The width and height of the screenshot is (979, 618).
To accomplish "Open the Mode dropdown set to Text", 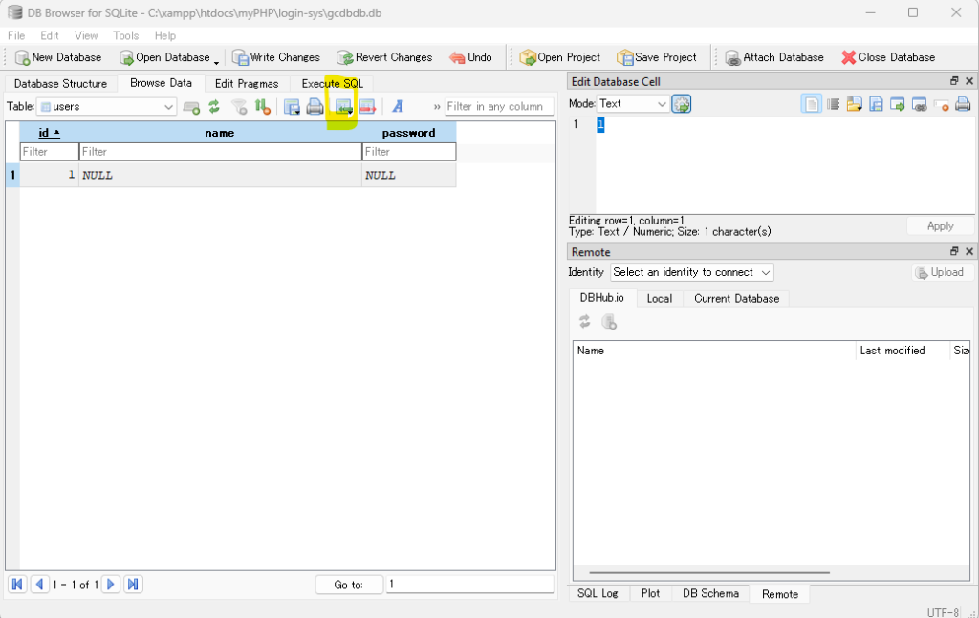I will coord(633,104).
